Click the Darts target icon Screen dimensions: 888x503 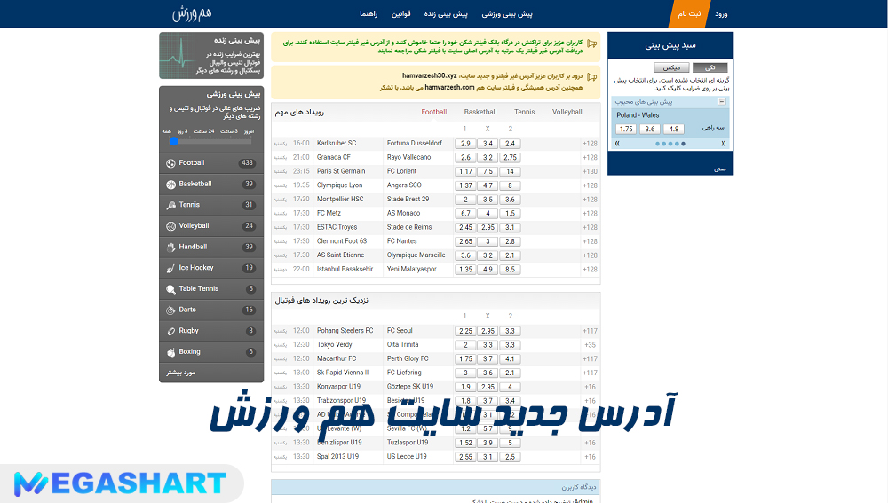(x=170, y=310)
